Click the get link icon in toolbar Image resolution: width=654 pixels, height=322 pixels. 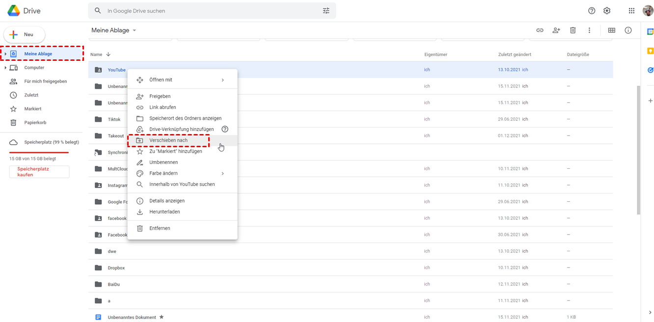click(x=540, y=30)
